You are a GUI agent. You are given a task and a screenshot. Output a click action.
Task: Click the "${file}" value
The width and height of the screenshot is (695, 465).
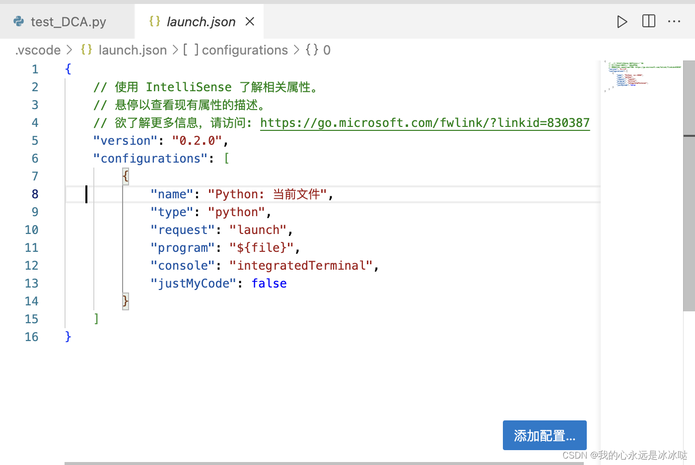point(262,248)
